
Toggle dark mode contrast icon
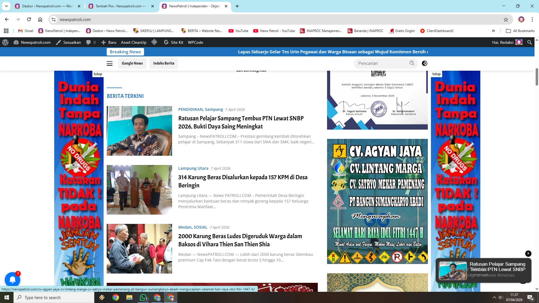pyautogui.click(x=424, y=63)
